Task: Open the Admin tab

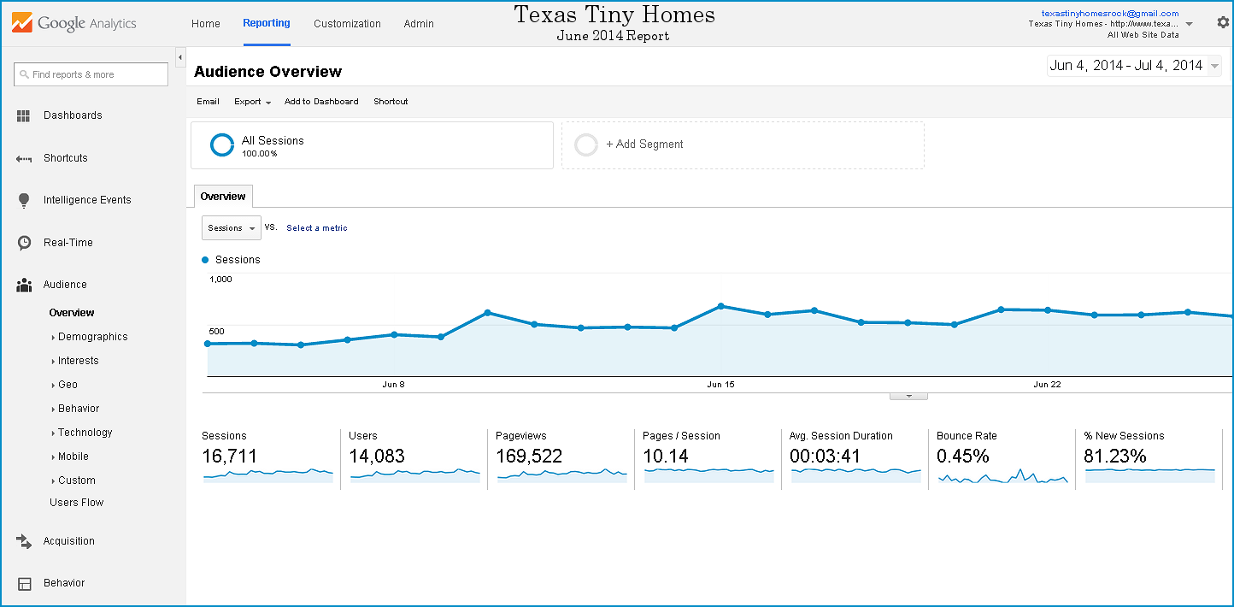Action: [x=419, y=24]
